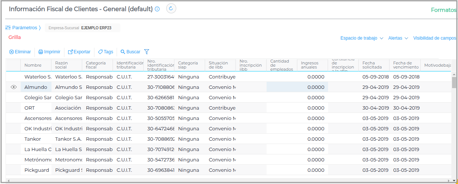
Task: Open Visibilidad de campos option
Action: tap(435, 38)
